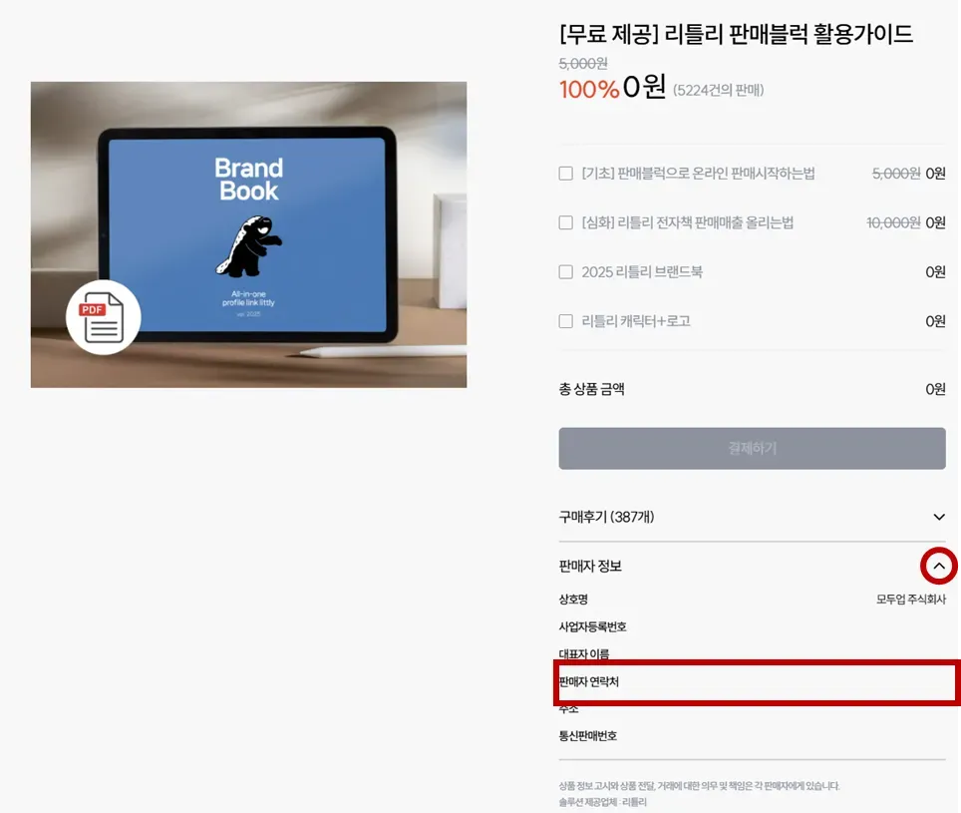Viewport: 961px width, 813px height.
Task: Click the 리틀리 캐릭터+로고 option text
Action: click(x=636, y=321)
